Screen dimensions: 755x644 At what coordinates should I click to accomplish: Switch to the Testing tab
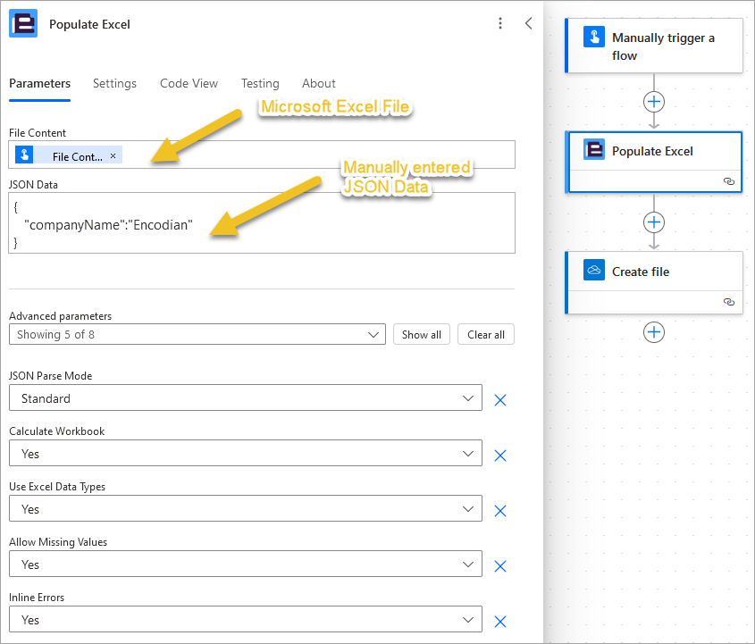click(260, 84)
